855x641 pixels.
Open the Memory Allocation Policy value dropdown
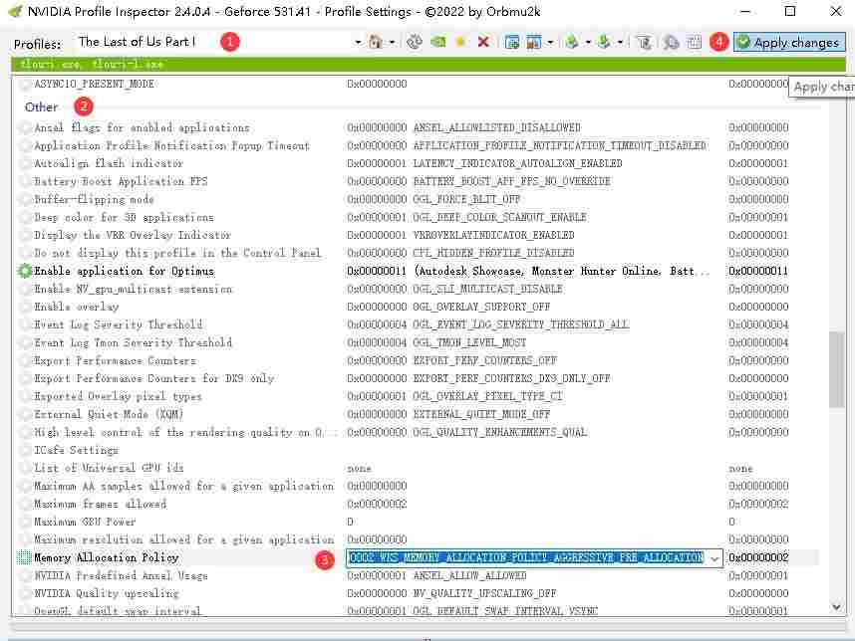click(714, 558)
